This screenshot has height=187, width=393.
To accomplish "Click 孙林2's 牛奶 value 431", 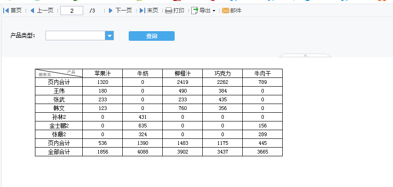I will 142,117.
